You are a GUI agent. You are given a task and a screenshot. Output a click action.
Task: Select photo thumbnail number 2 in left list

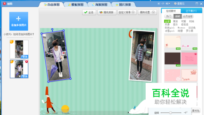pos(19,69)
